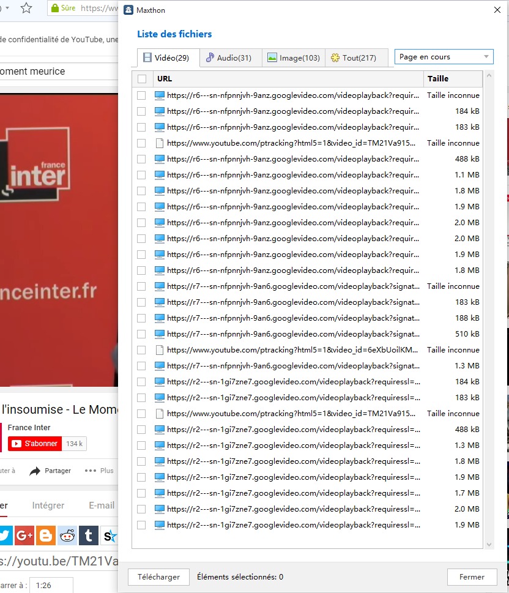The height and width of the screenshot is (593, 509).
Task: Click the youtu.be share link field
Action: pyautogui.click(x=59, y=561)
